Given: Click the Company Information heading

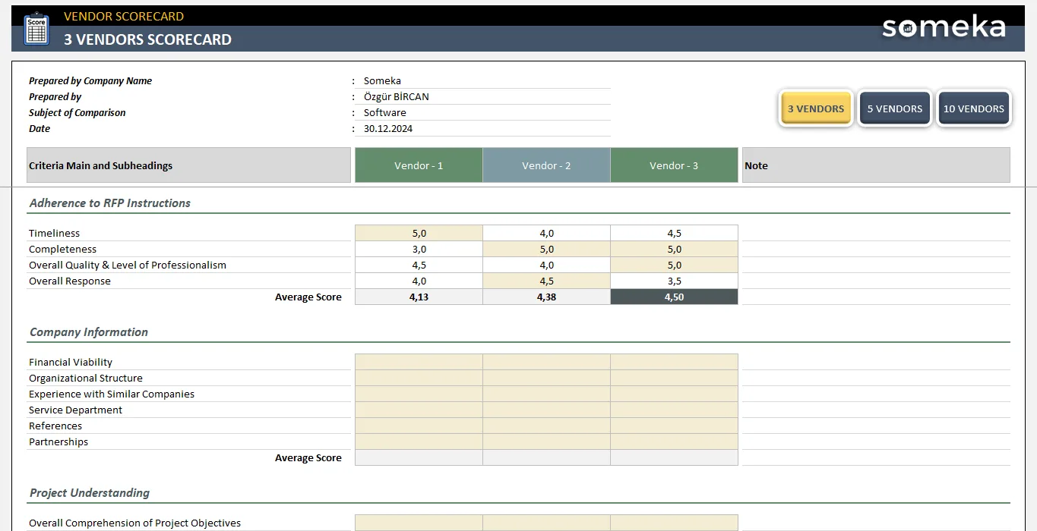Looking at the screenshot, I should pyautogui.click(x=89, y=331).
